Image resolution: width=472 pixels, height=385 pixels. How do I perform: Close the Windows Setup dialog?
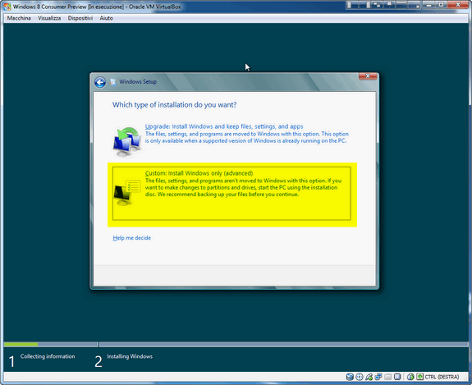pos(368,76)
